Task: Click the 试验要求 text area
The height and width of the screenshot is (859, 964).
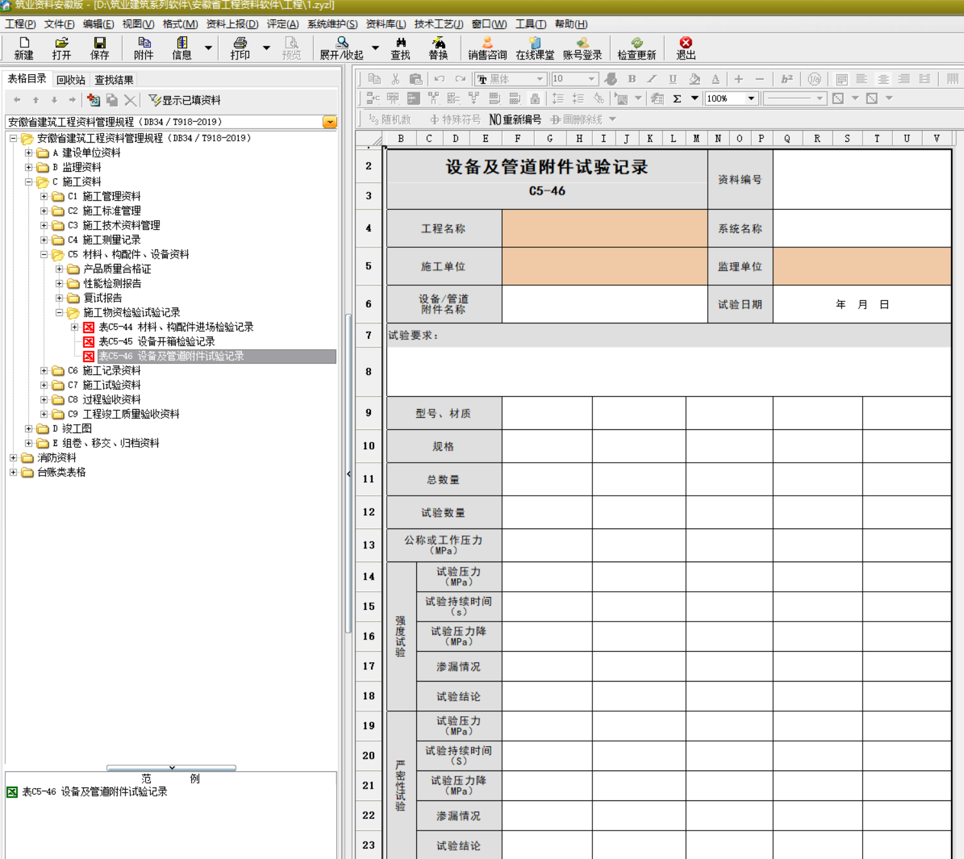Action: [x=669, y=372]
